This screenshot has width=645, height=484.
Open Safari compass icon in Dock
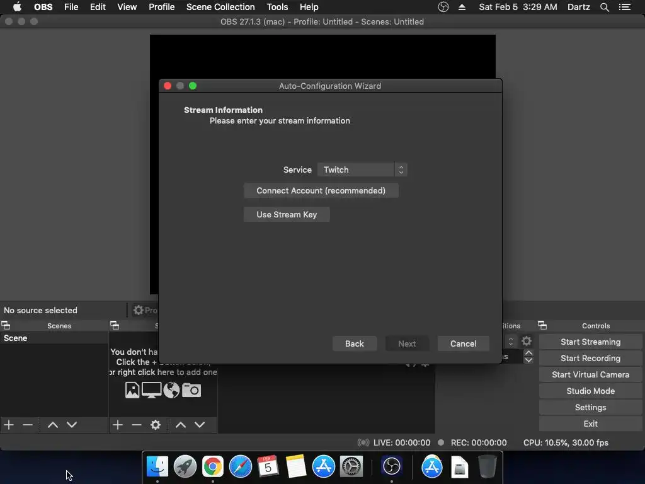pos(240,467)
